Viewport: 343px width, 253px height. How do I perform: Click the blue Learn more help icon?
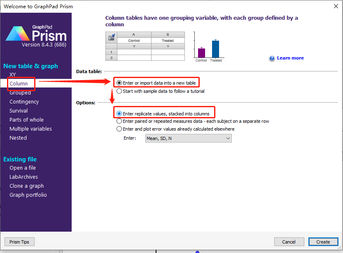click(x=272, y=58)
